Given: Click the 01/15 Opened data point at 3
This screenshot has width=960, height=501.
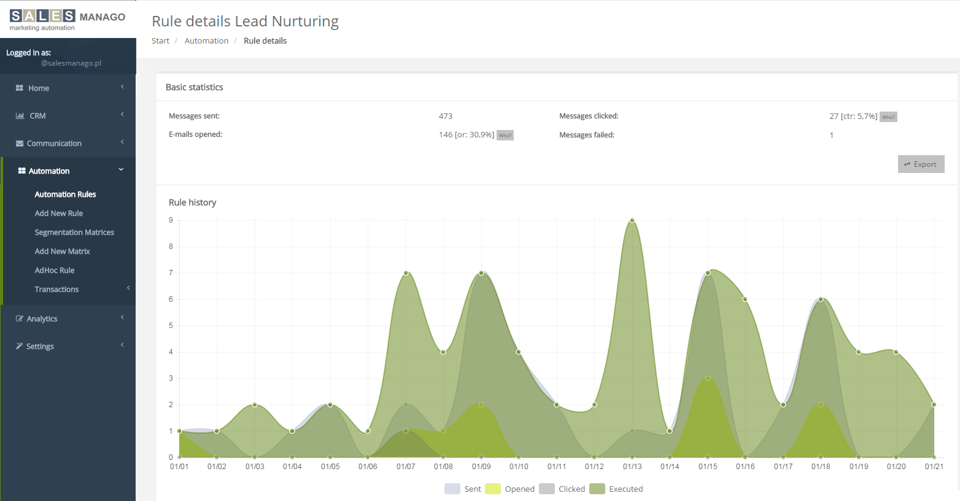Looking at the screenshot, I should point(708,378).
